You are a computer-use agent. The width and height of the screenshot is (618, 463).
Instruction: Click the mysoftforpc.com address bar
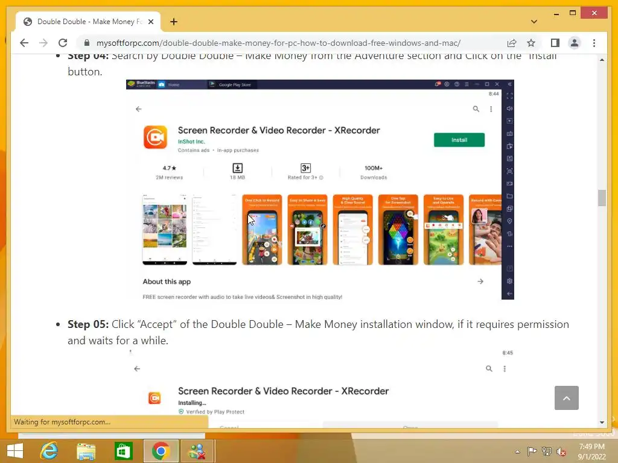tap(278, 43)
